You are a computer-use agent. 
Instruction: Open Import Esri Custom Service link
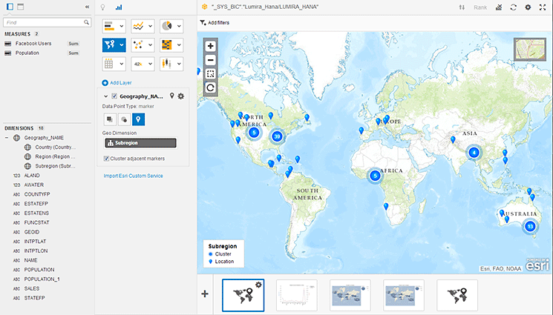[134, 176]
